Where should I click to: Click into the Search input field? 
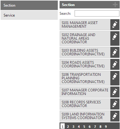[97, 14]
